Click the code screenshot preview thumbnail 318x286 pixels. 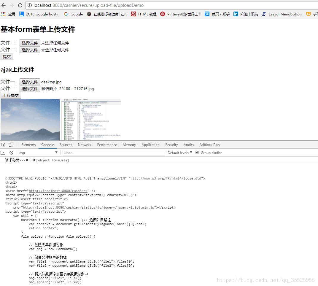[x=91, y=120]
